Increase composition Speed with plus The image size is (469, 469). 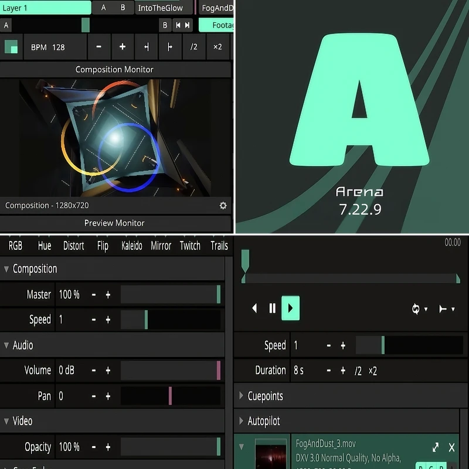108,320
